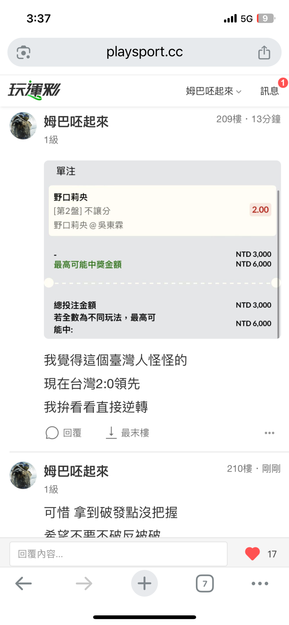Open the three-dot menu on post 209
Image resolution: width=289 pixels, height=625 pixels.
269,433
